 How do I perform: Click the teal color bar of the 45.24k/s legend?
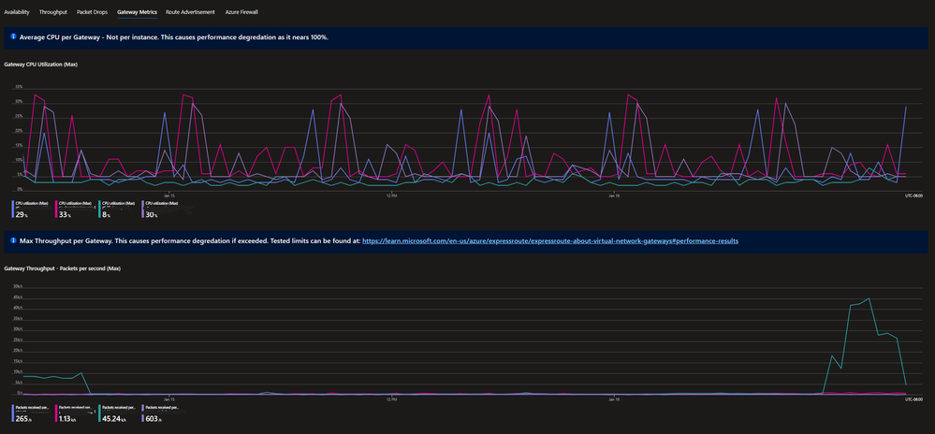(x=100, y=413)
